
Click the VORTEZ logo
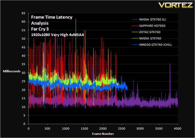pos(176,5)
